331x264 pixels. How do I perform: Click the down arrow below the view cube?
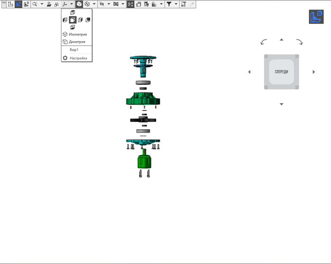click(282, 104)
